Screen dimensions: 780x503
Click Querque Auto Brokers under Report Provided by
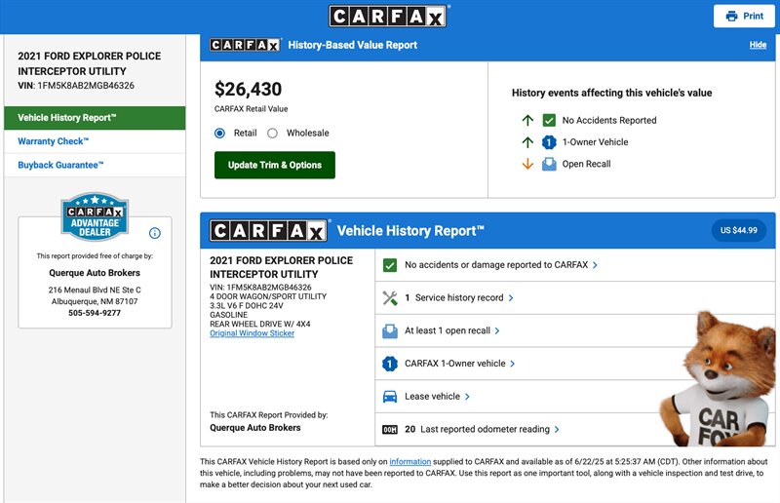click(255, 427)
